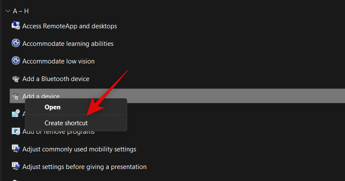The height and width of the screenshot is (181, 345).
Task: Click the icon partly hidden left of context menu
Action: pos(16,114)
